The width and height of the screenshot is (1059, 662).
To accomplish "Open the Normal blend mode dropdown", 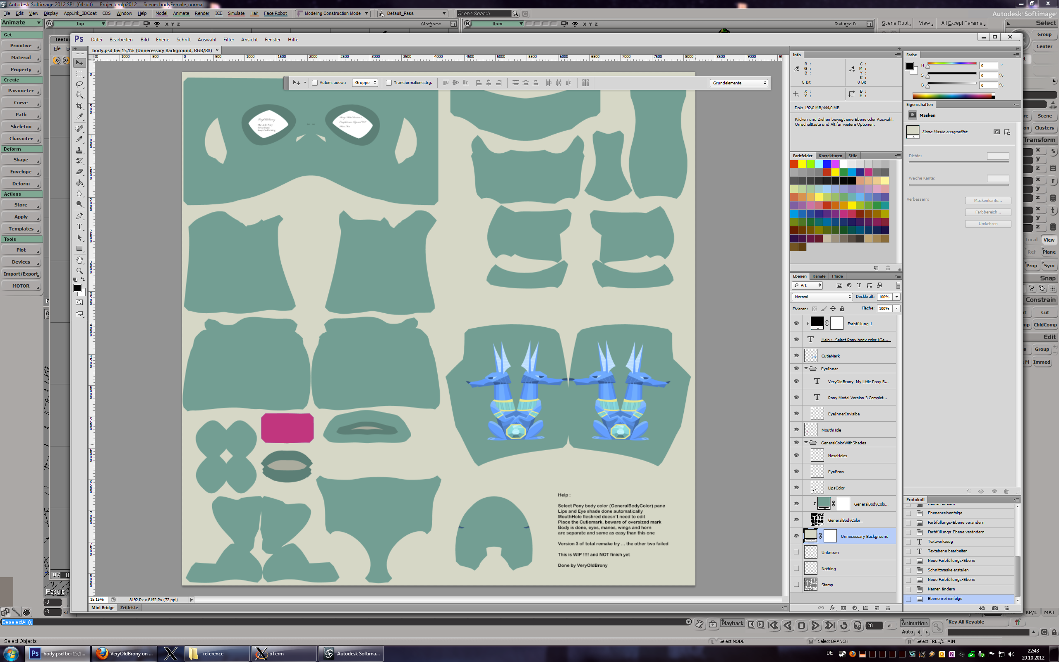I will click(822, 297).
